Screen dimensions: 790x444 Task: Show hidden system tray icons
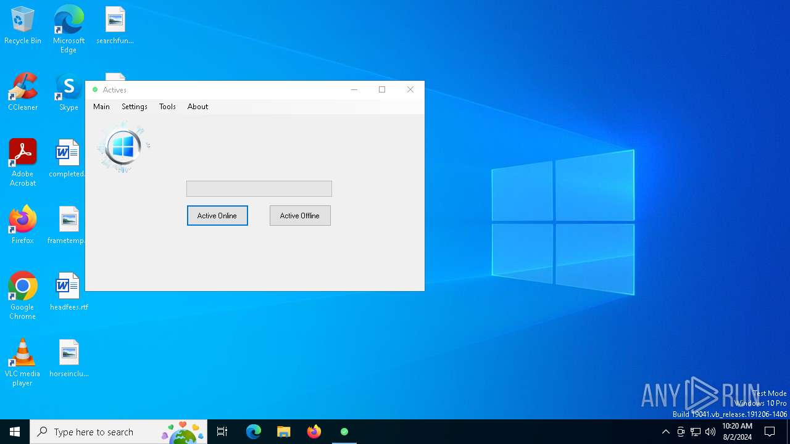point(665,432)
